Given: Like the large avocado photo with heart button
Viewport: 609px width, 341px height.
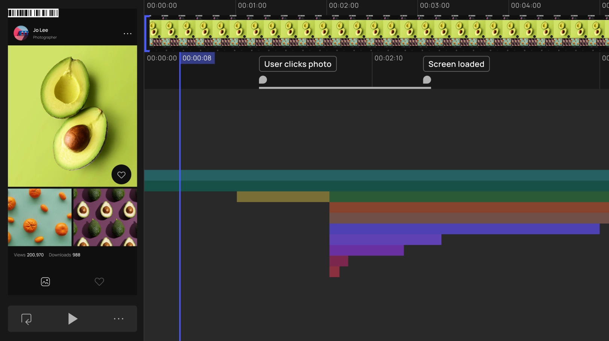Looking at the screenshot, I should (x=121, y=175).
